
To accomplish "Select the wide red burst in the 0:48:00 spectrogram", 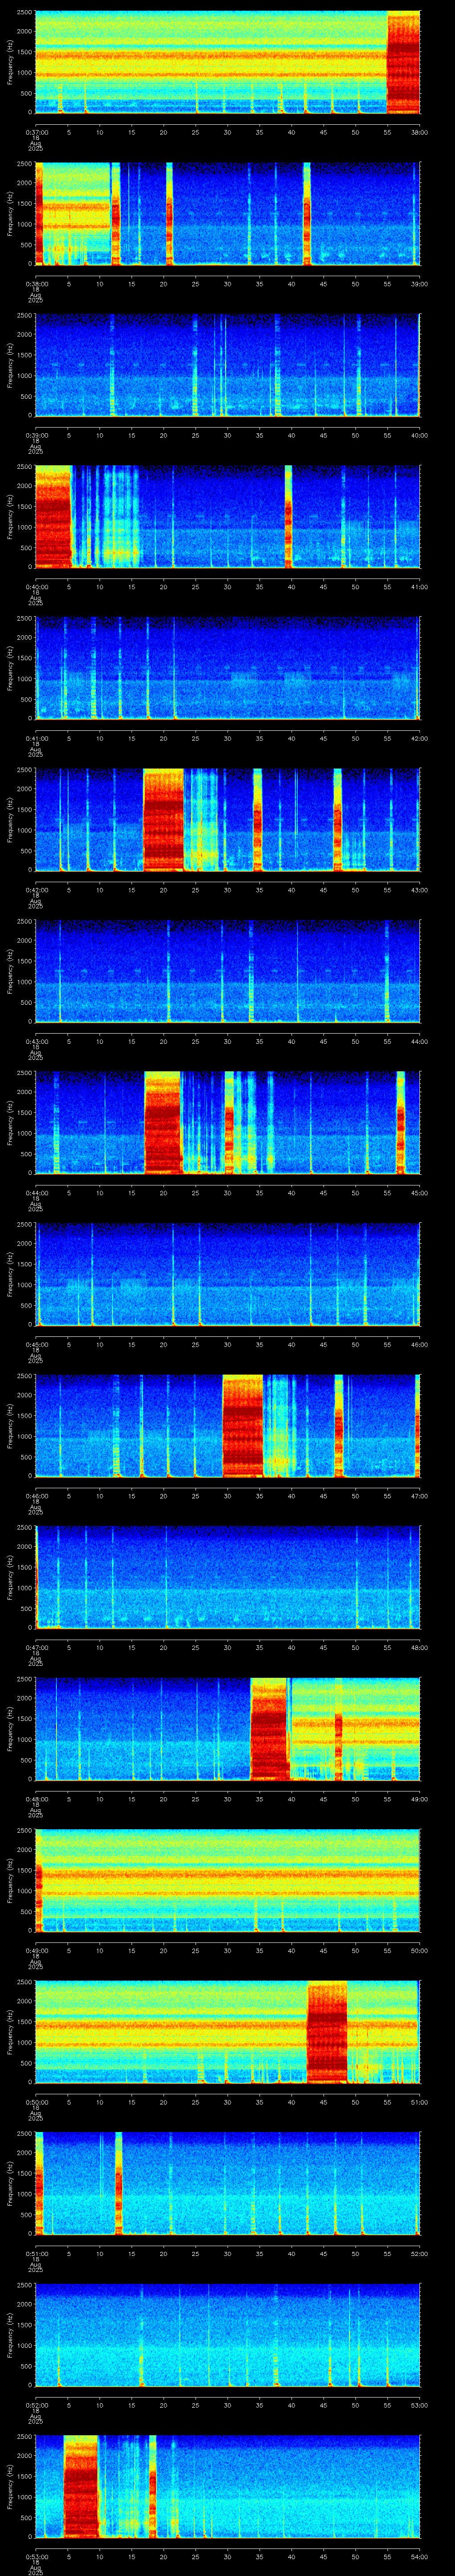I will point(269,1728).
